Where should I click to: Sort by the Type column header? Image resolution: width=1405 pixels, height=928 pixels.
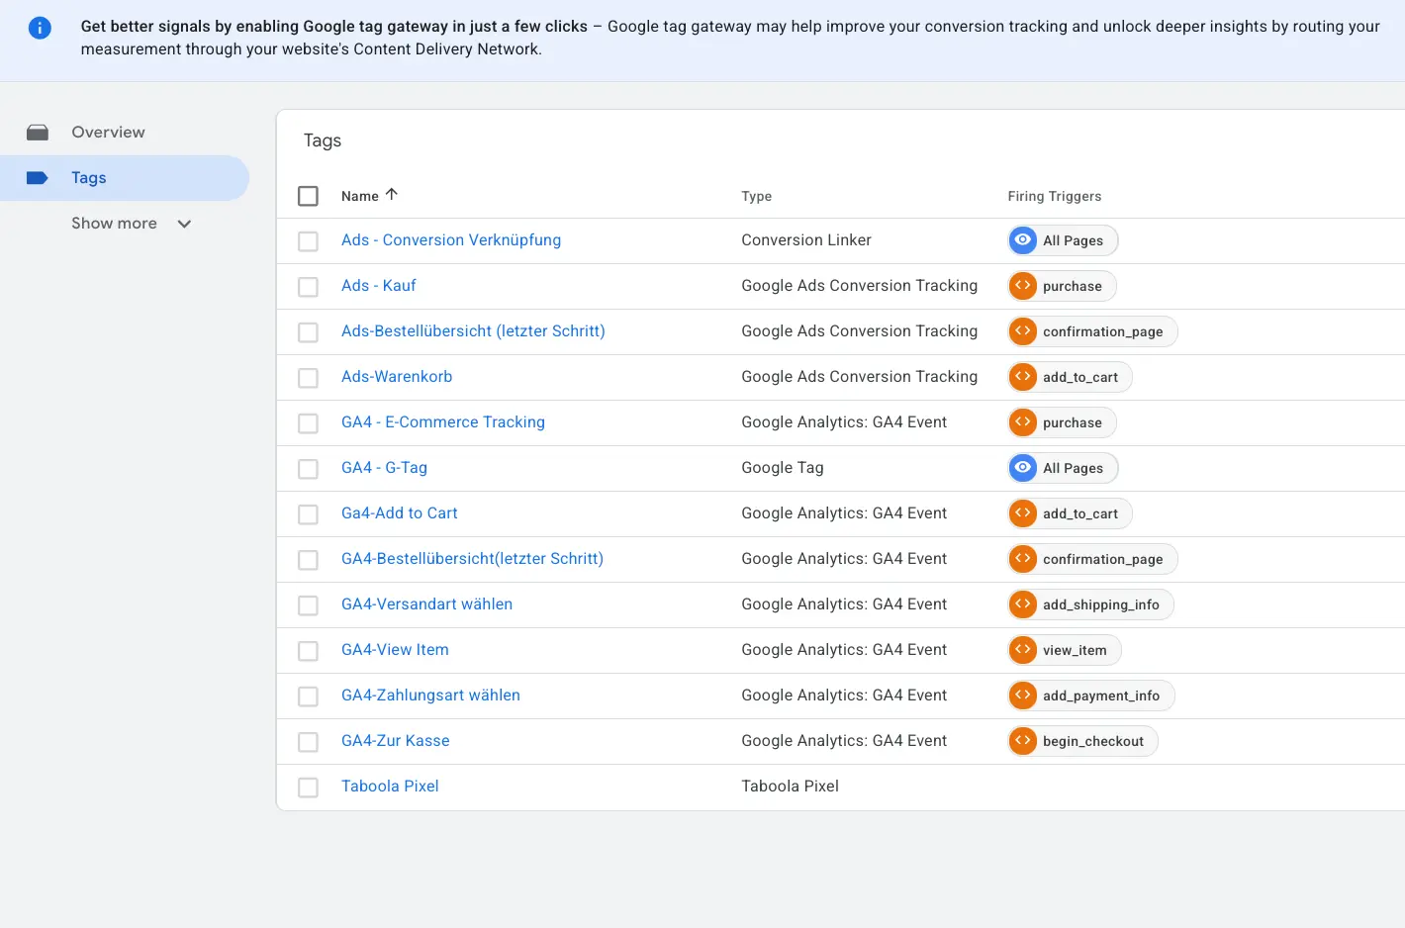[757, 196]
